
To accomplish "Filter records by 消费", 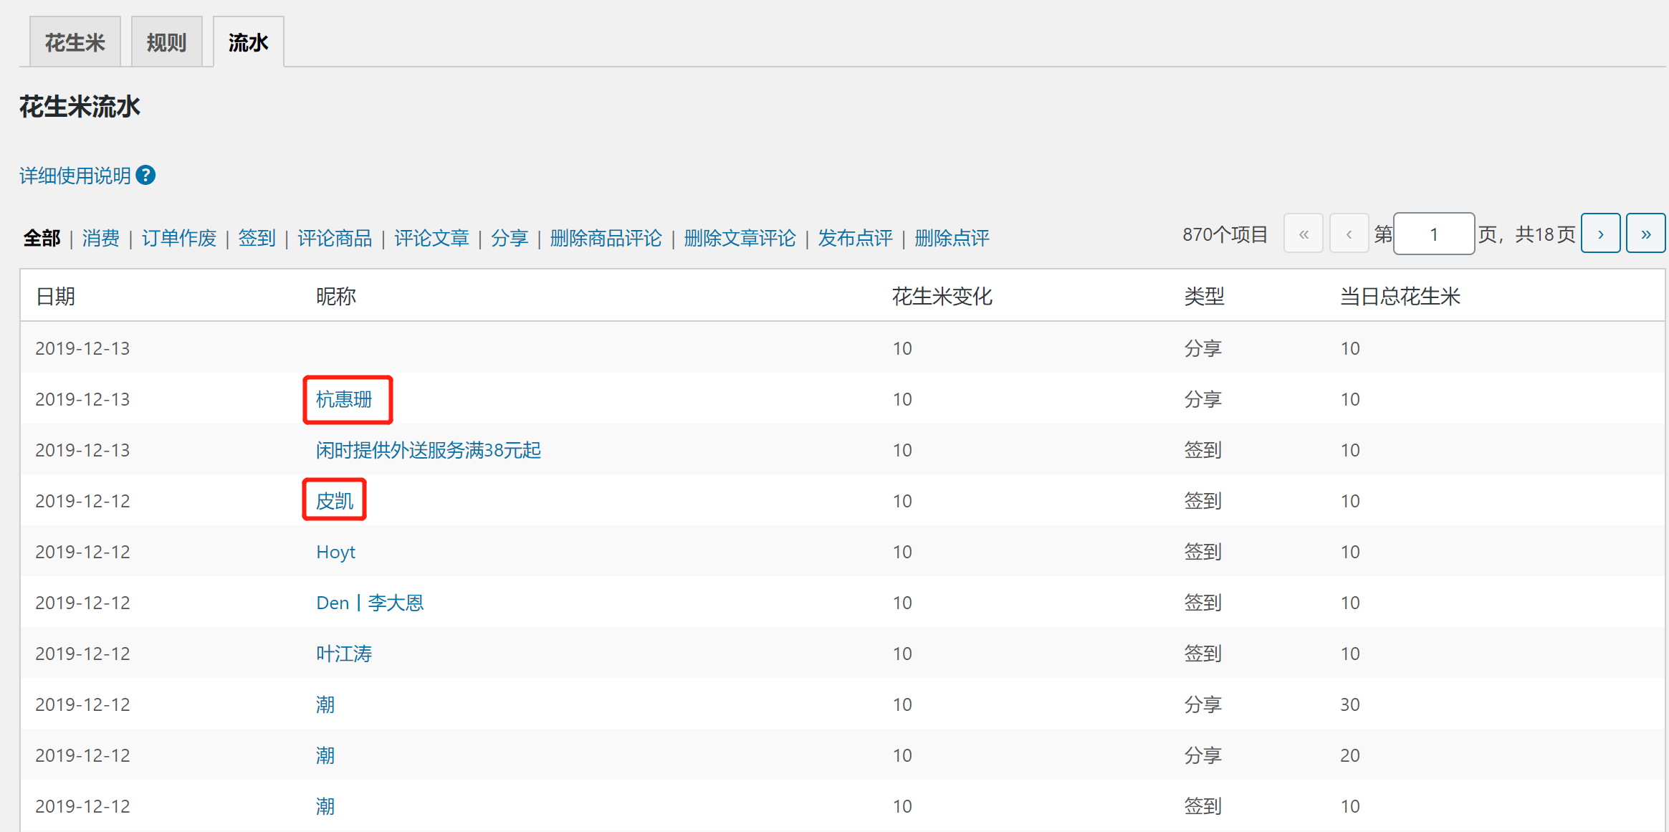I will click(x=100, y=238).
